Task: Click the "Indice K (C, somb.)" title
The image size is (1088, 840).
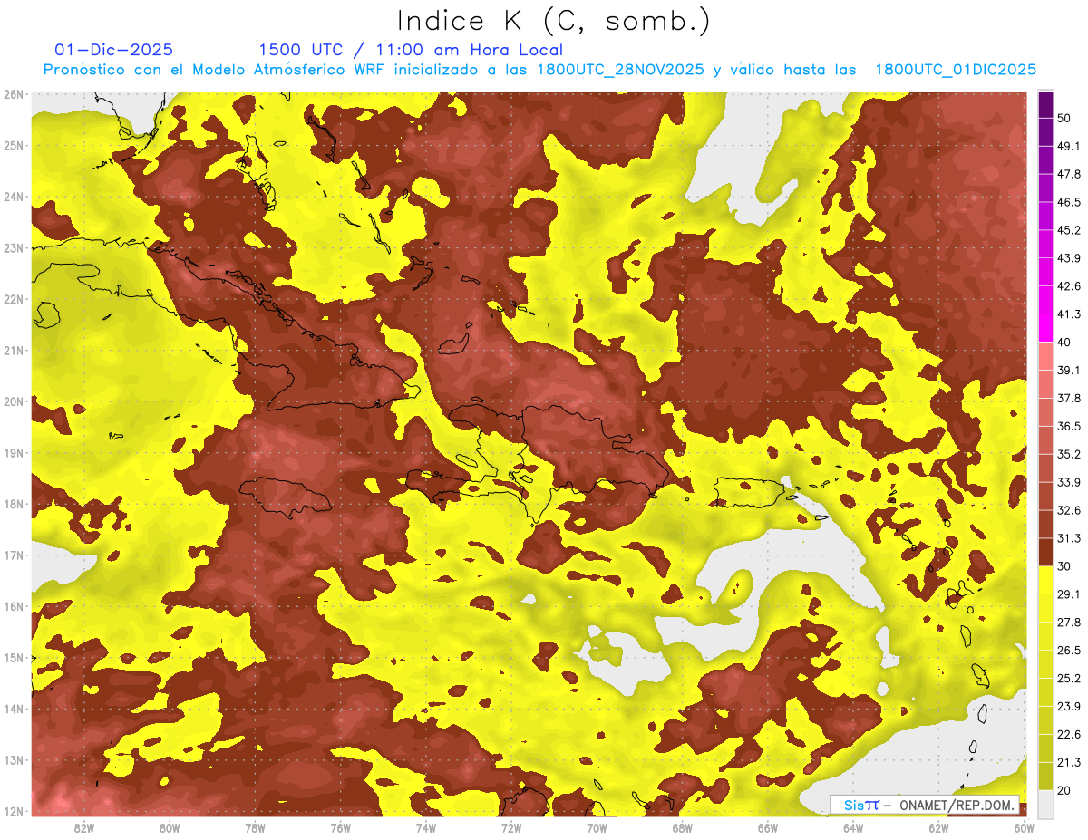Action: (x=553, y=21)
